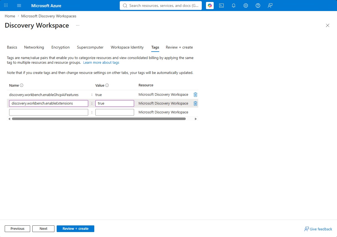
Task: Focus the search resources box
Action: 161,6
